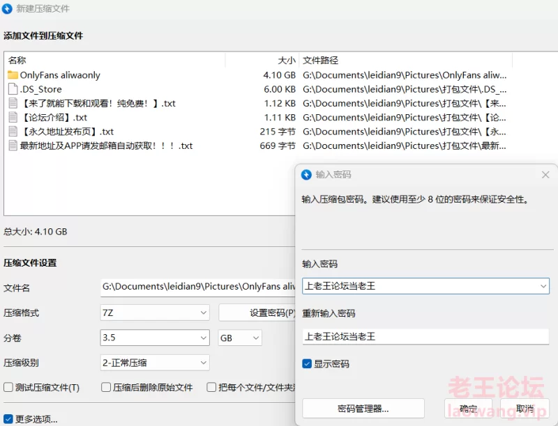
Task: Select the OnlyFans aliwaonly row name
Action: coord(60,75)
